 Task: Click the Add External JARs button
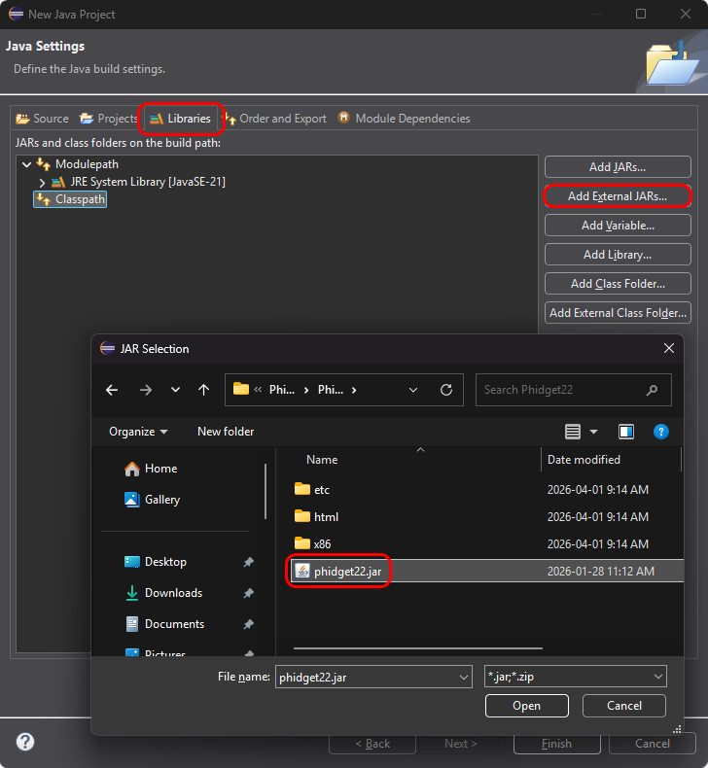pyautogui.click(x=617, y=196)
